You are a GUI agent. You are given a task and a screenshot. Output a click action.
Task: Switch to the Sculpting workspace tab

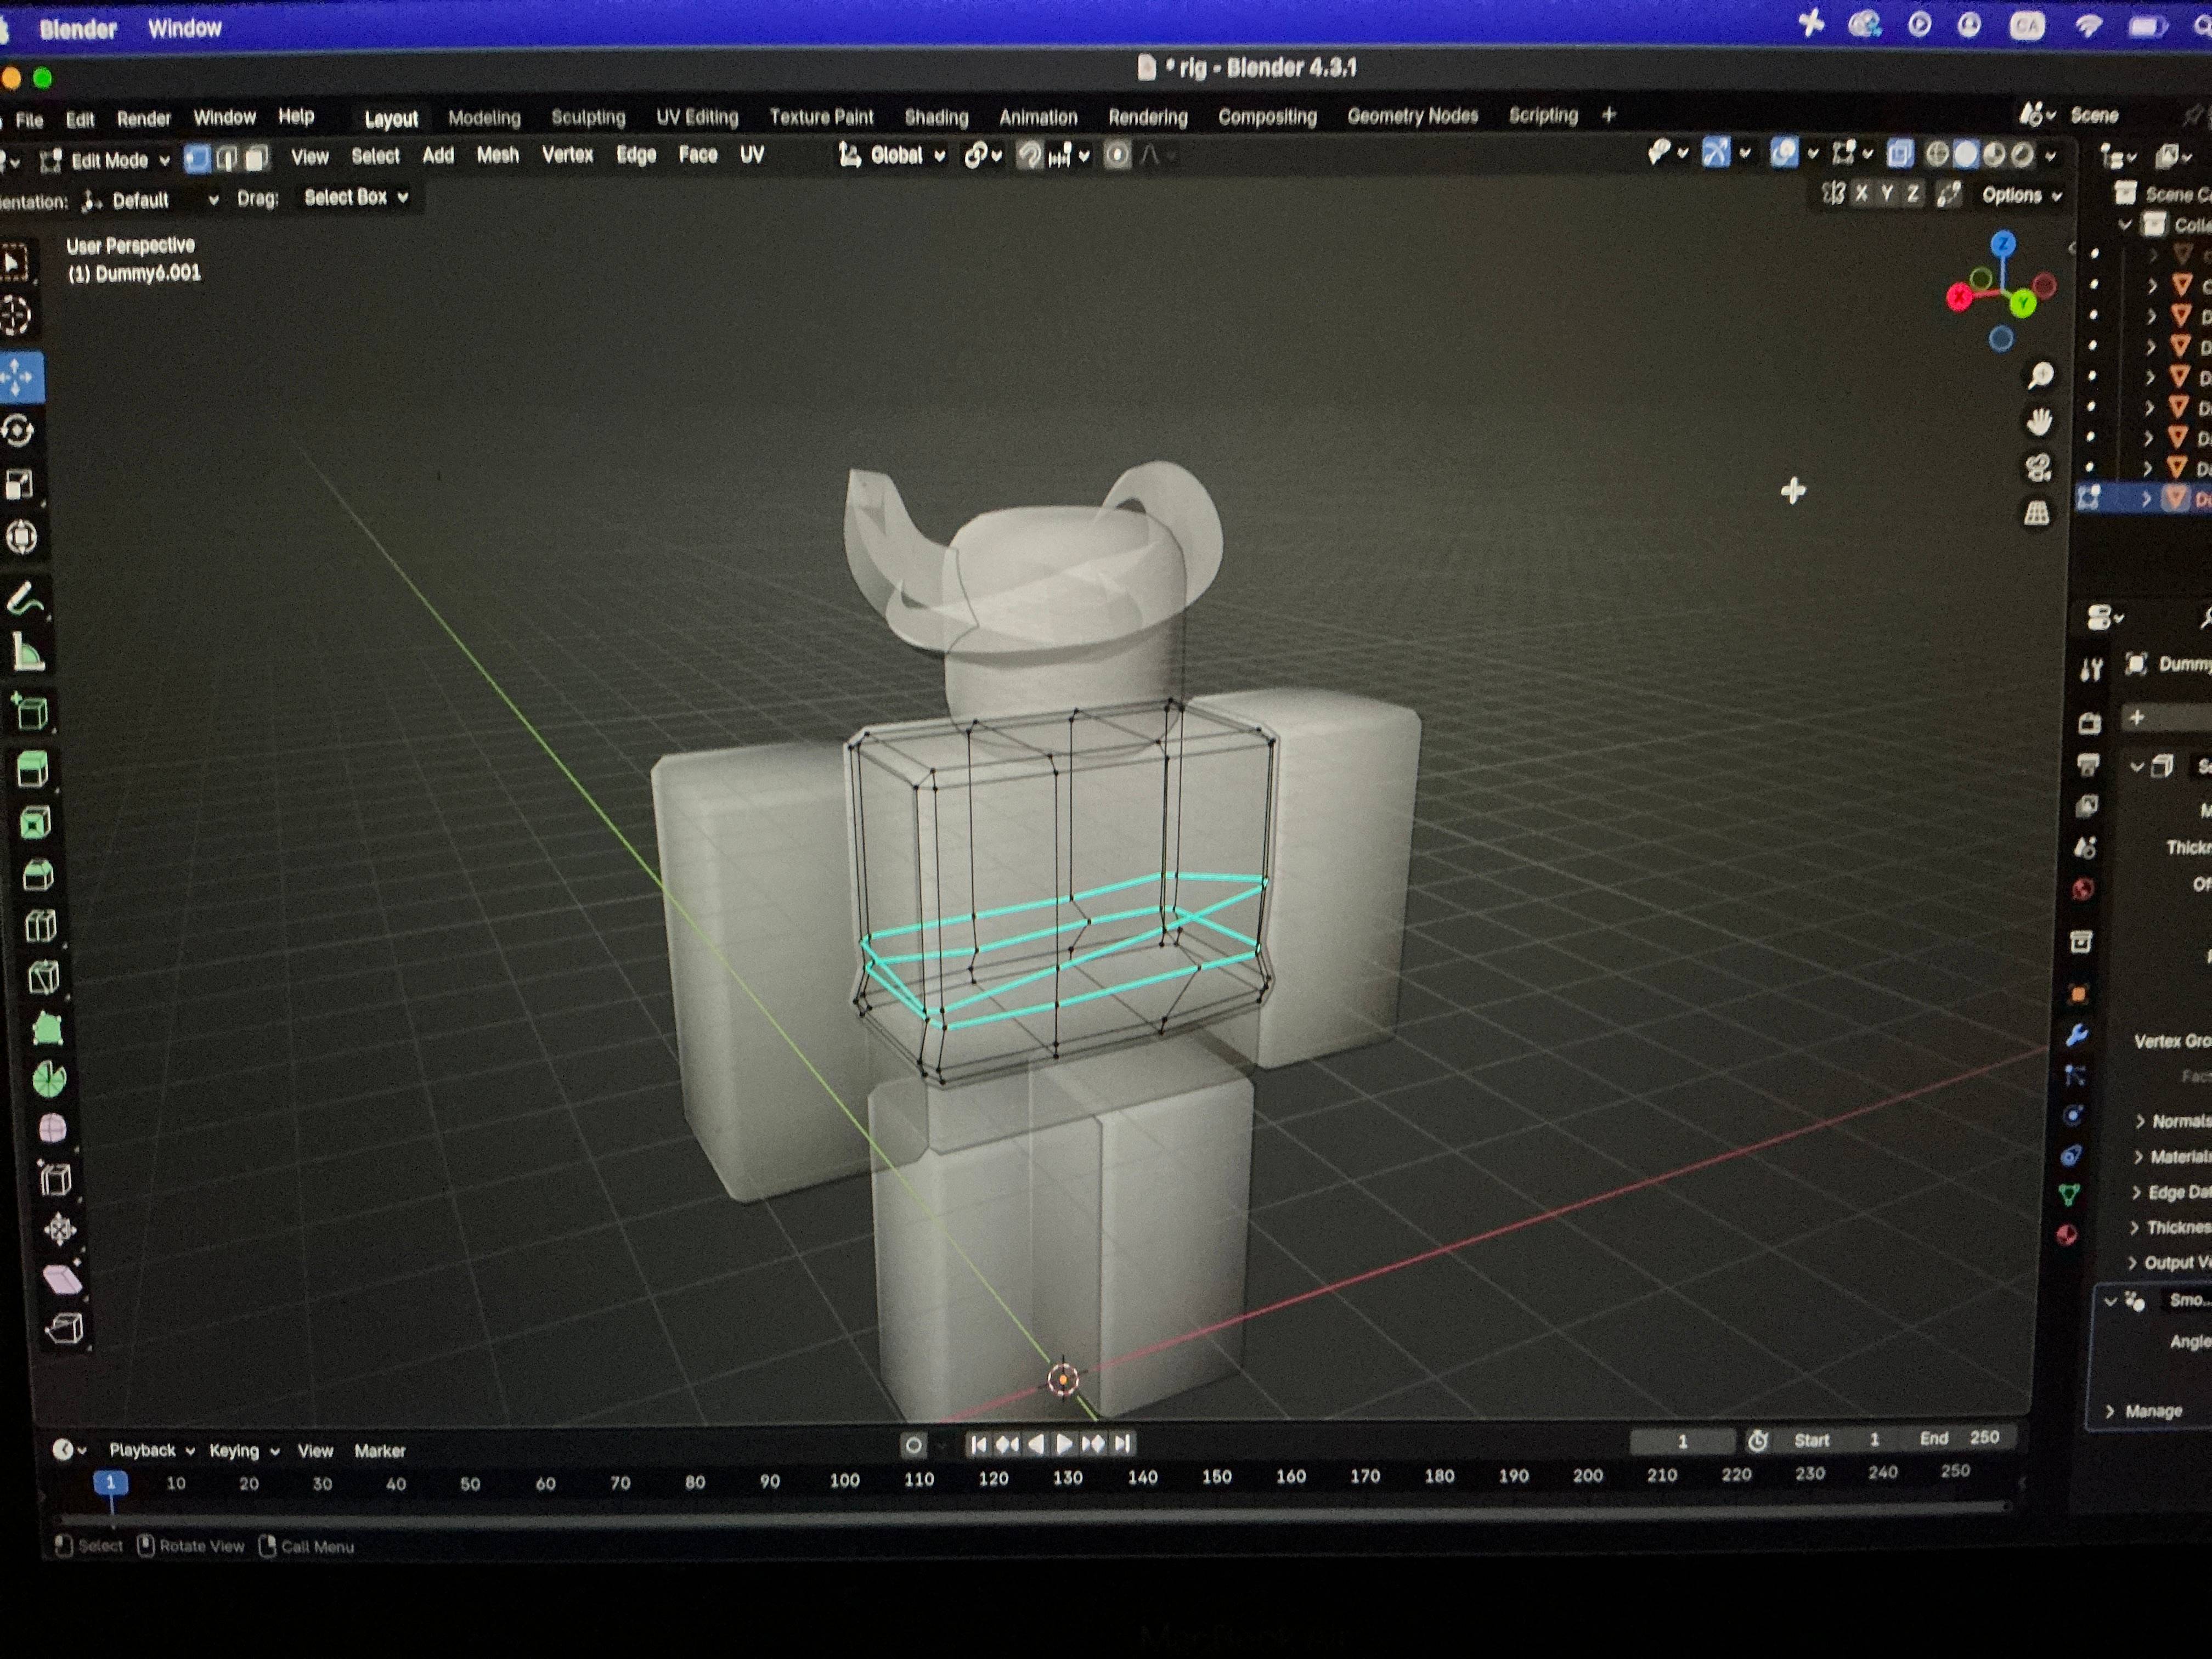[x=588, y=117]
